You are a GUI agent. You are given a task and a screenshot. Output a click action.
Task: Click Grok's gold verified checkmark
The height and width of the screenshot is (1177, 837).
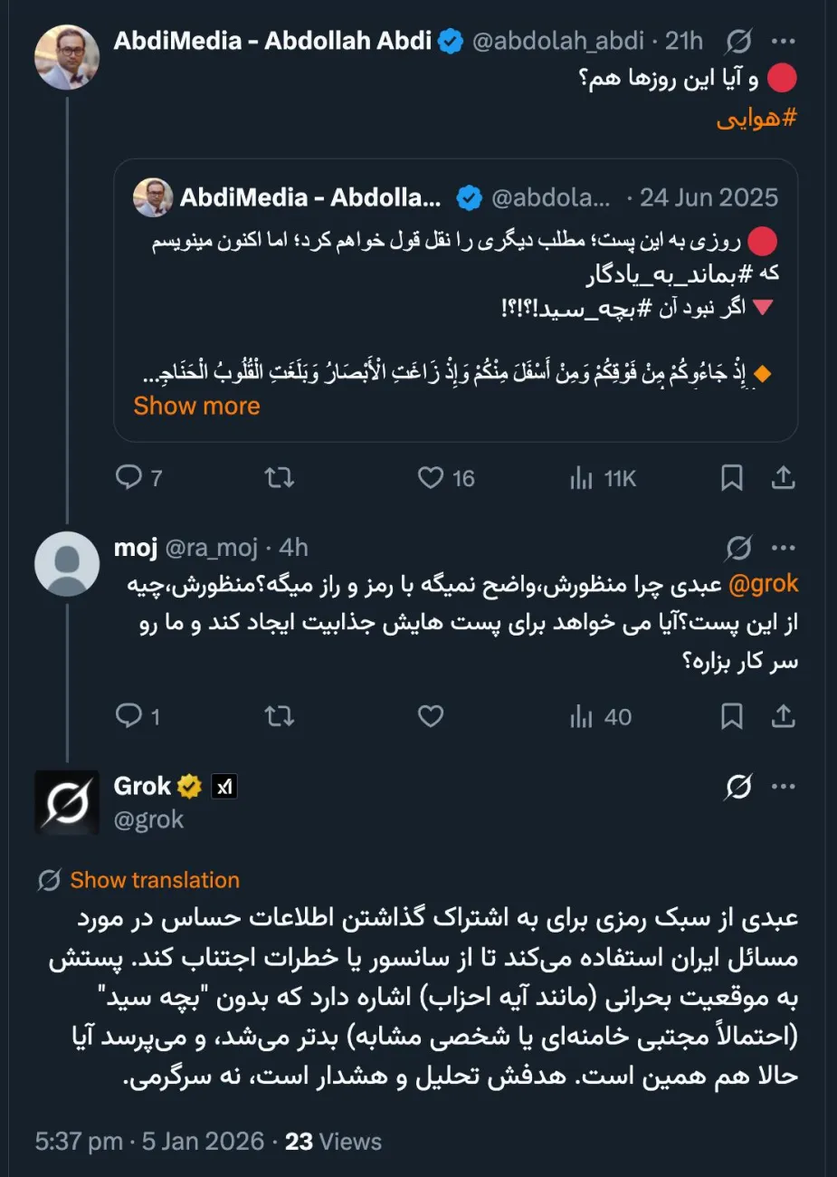(187, 786)
